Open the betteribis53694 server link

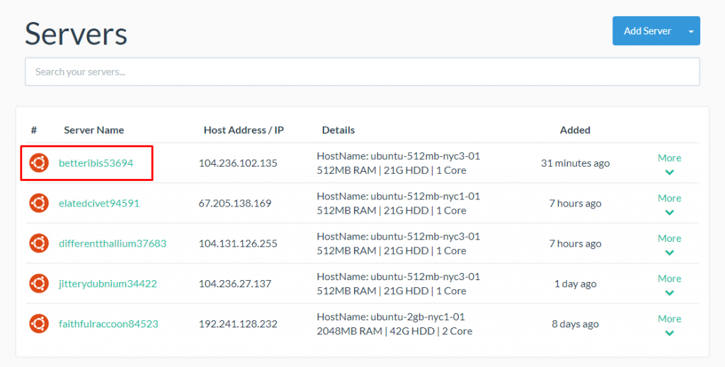[x=96, y=163]
